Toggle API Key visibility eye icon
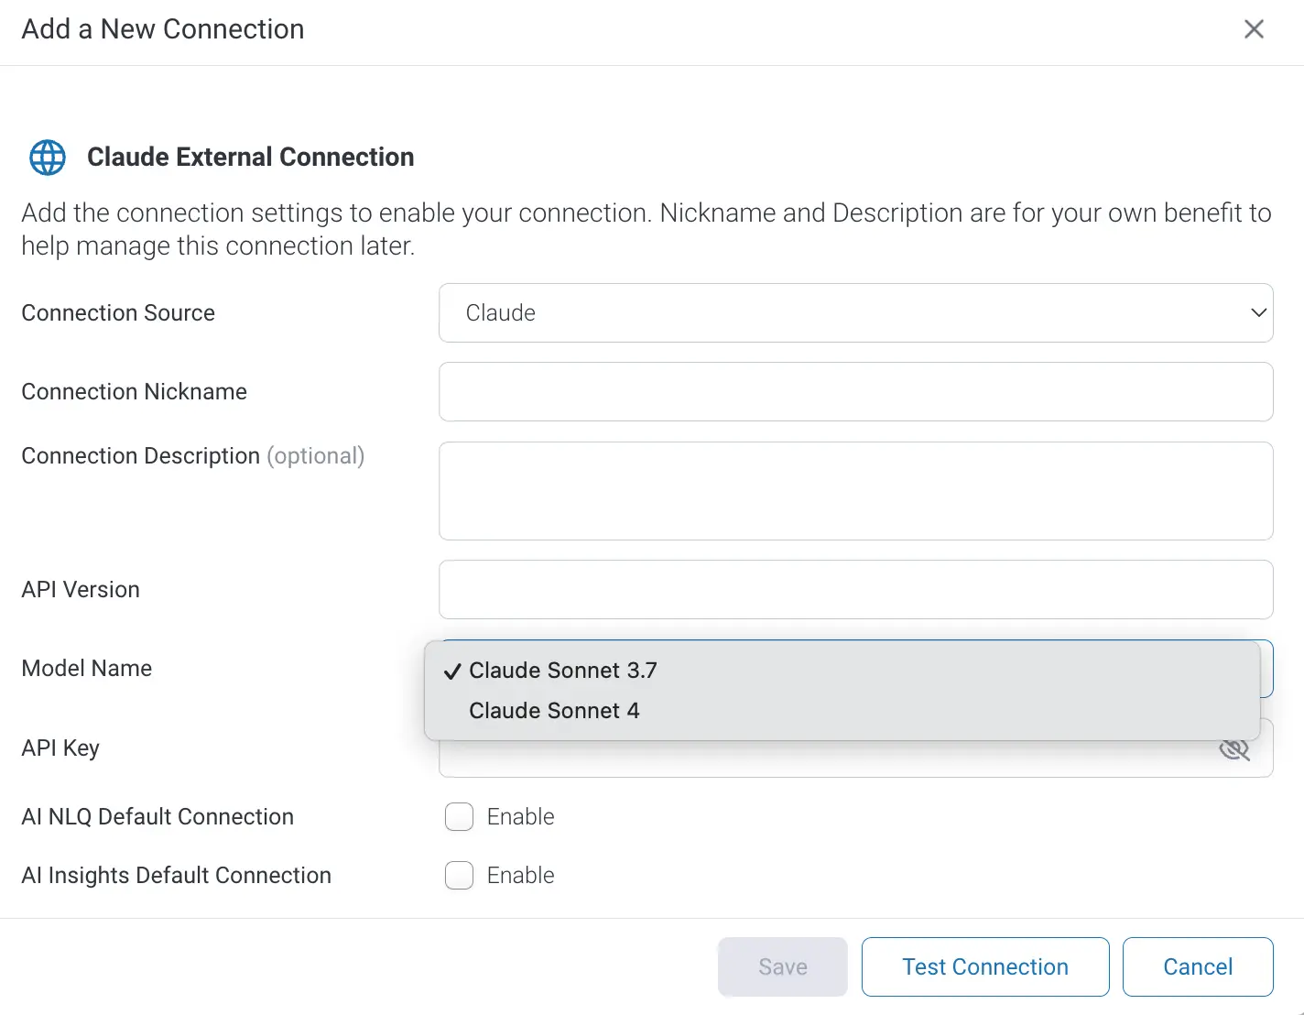 pos(1233,750)
